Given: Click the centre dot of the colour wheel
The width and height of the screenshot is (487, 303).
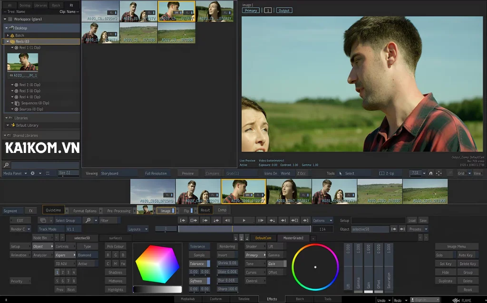Looking at the screenshot, I should (x=315, y=267).
